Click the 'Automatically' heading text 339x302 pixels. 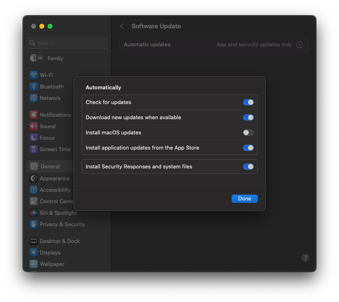[103, 87]
